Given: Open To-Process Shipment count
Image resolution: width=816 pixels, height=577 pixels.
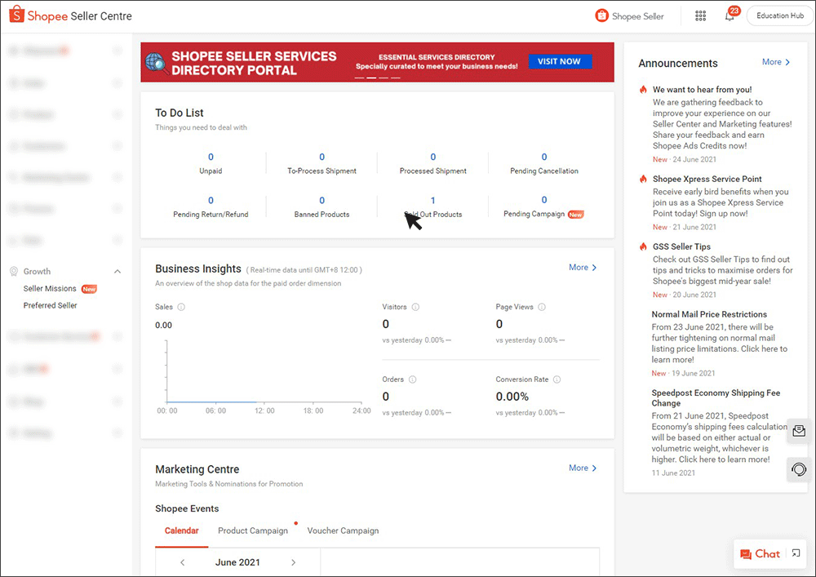Looking at the screenshot, I should pyautogui.click(x=322, y=158).
